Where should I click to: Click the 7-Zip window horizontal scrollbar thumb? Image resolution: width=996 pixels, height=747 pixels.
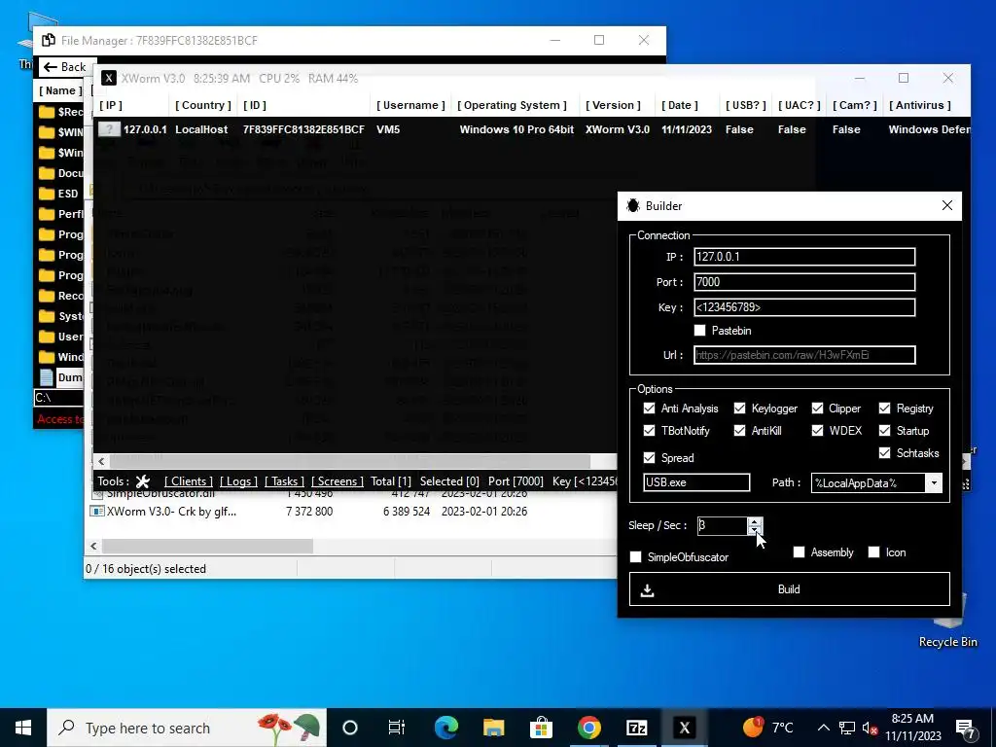208,546
